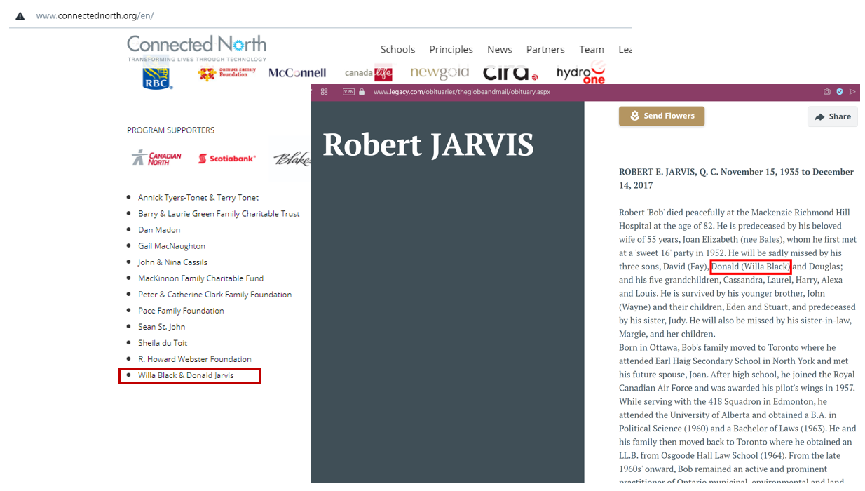Click the padlock icon next to legacy.com URL
Screen dimensions: 865x491
point(362,92)
